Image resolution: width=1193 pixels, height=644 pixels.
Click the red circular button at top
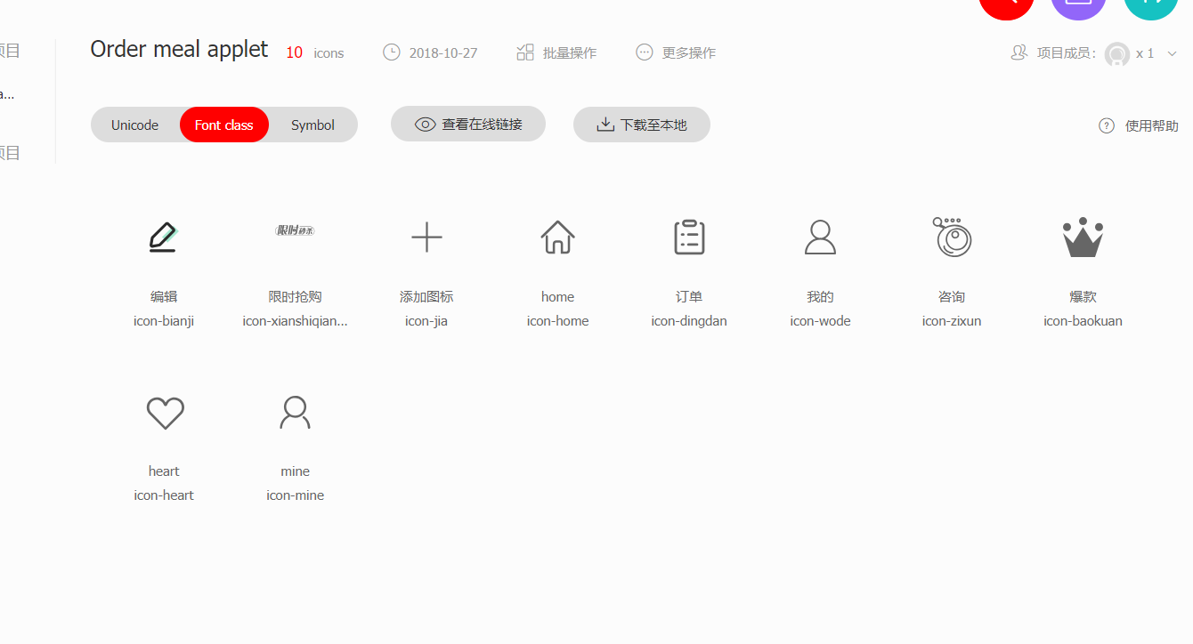coord(1006,7)
